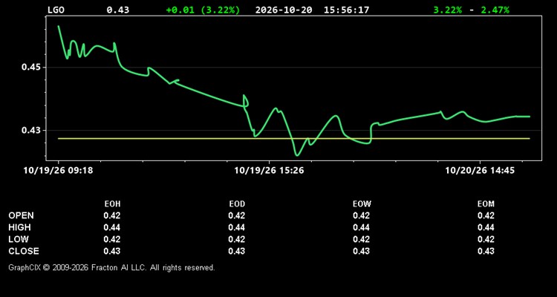Click the timestamp 15:56:17
The height and width of the screenshot is (297, 557).
pos(346,10)
